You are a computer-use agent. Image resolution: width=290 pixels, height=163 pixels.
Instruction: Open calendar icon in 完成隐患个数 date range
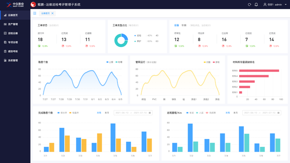click(150, 113)
